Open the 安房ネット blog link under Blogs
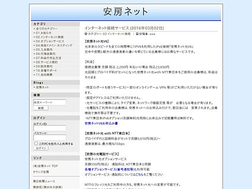 [x=42, y=87]
